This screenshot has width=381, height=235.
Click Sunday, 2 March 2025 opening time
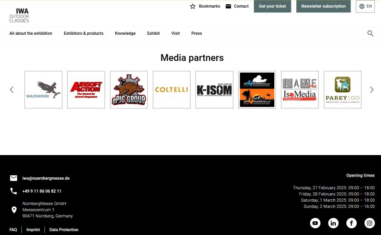tap(339, 206)
